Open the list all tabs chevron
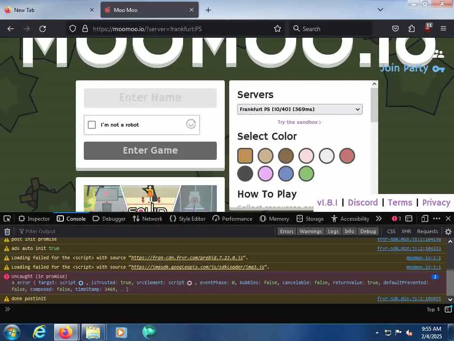This screenshot has height=341, width=454. (380, 10)
